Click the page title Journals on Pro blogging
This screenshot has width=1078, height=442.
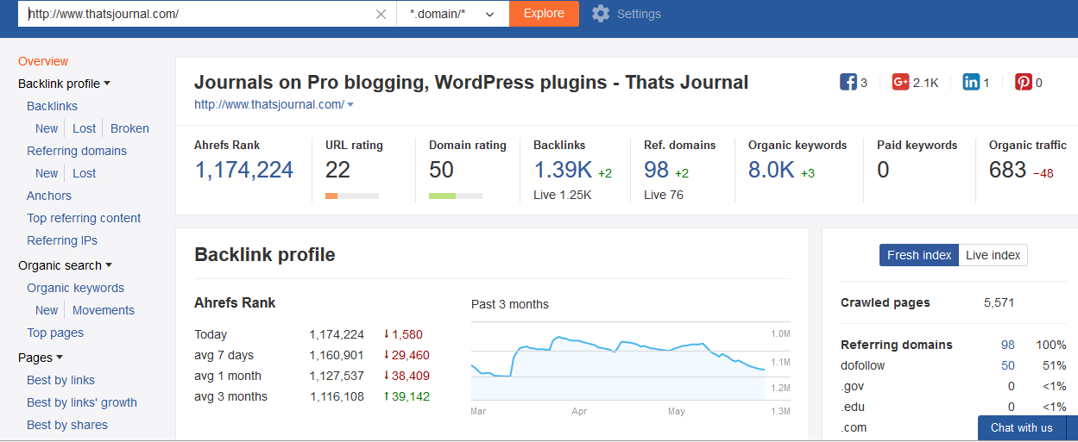[x=471, y=83]
